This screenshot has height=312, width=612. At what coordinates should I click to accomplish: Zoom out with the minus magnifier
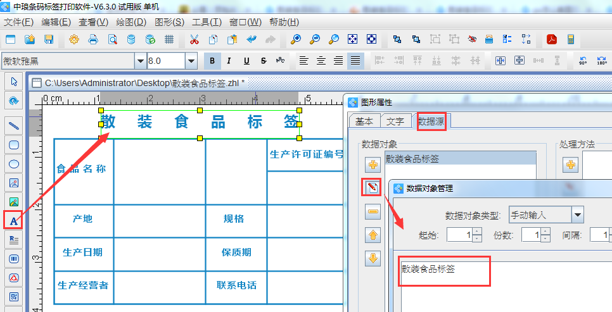pyautogui.click(x=315, y=39)
